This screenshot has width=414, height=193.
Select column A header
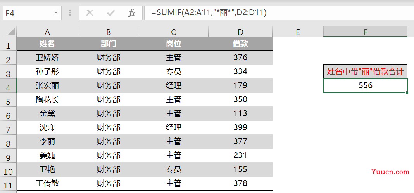pos(47,32)
